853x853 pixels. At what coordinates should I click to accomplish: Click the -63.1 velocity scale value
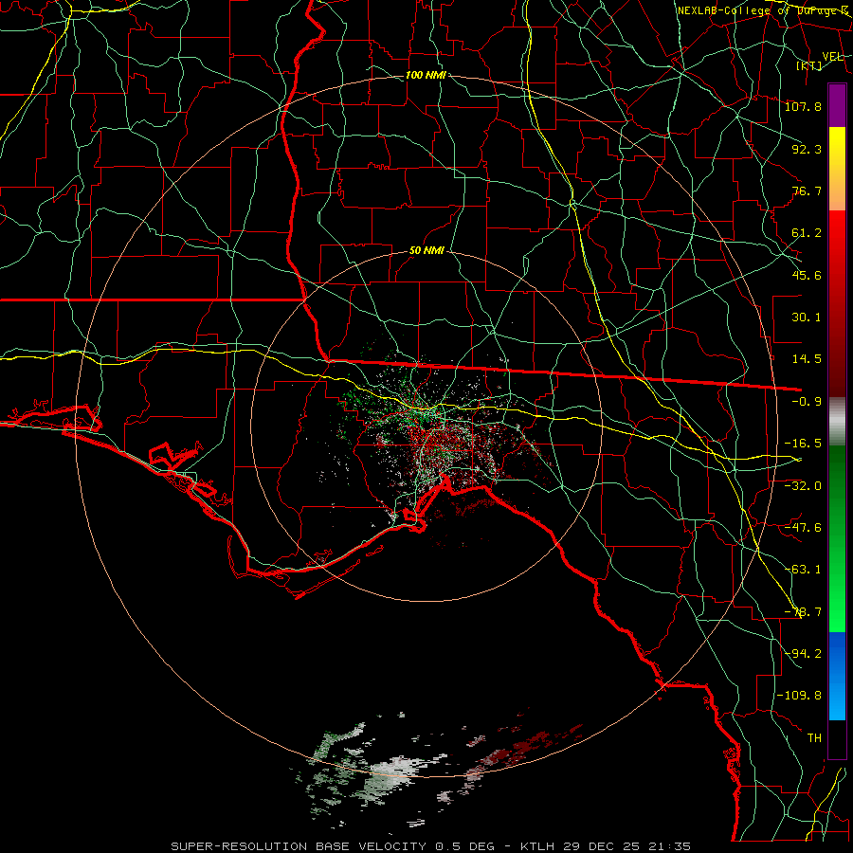(x=803, y=570)
